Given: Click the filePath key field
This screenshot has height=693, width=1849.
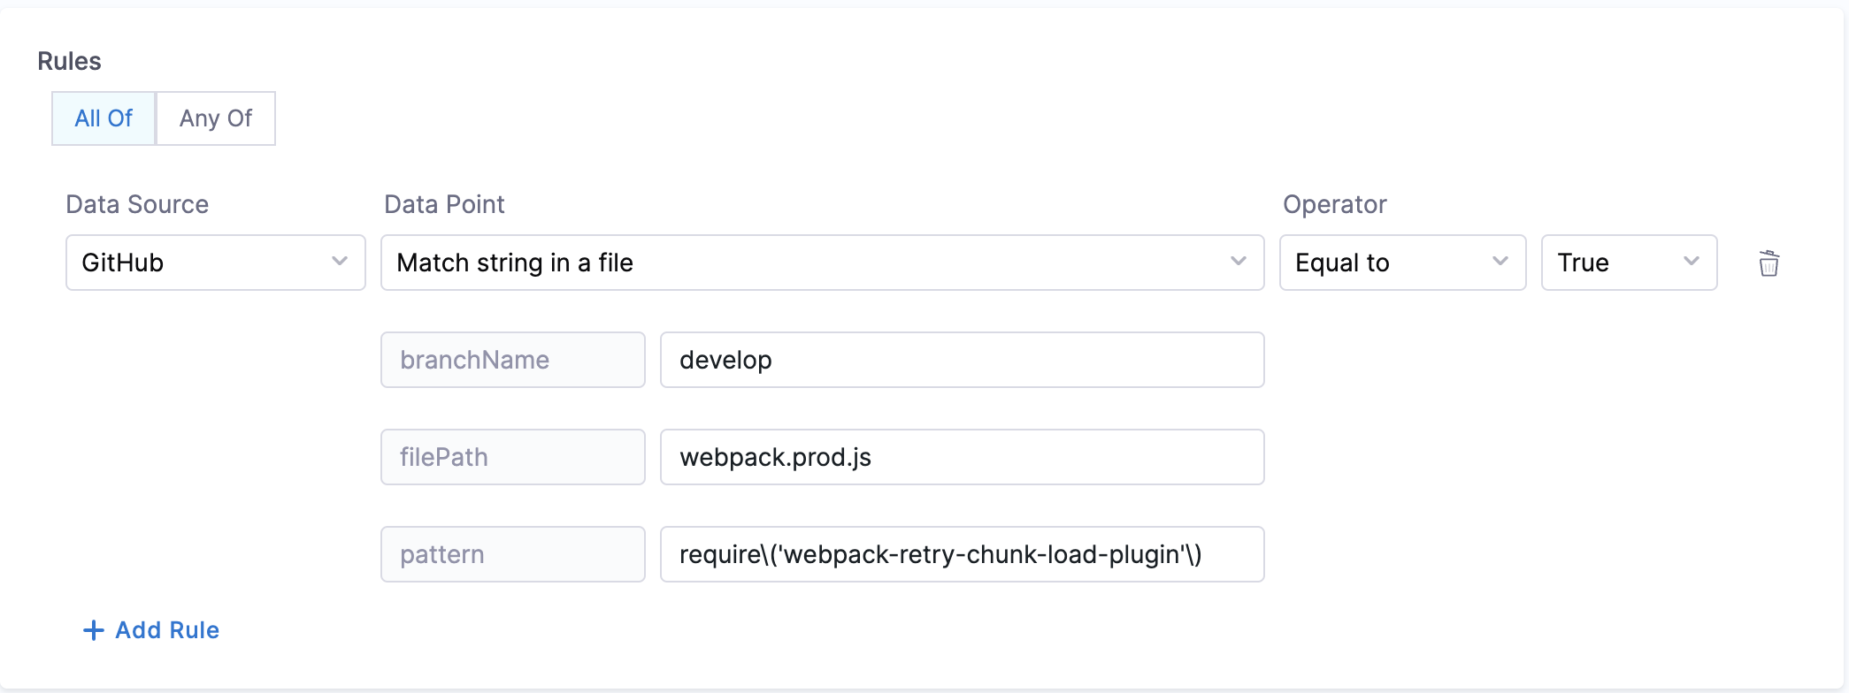Looking at the screenshot, I should point(512,457).
